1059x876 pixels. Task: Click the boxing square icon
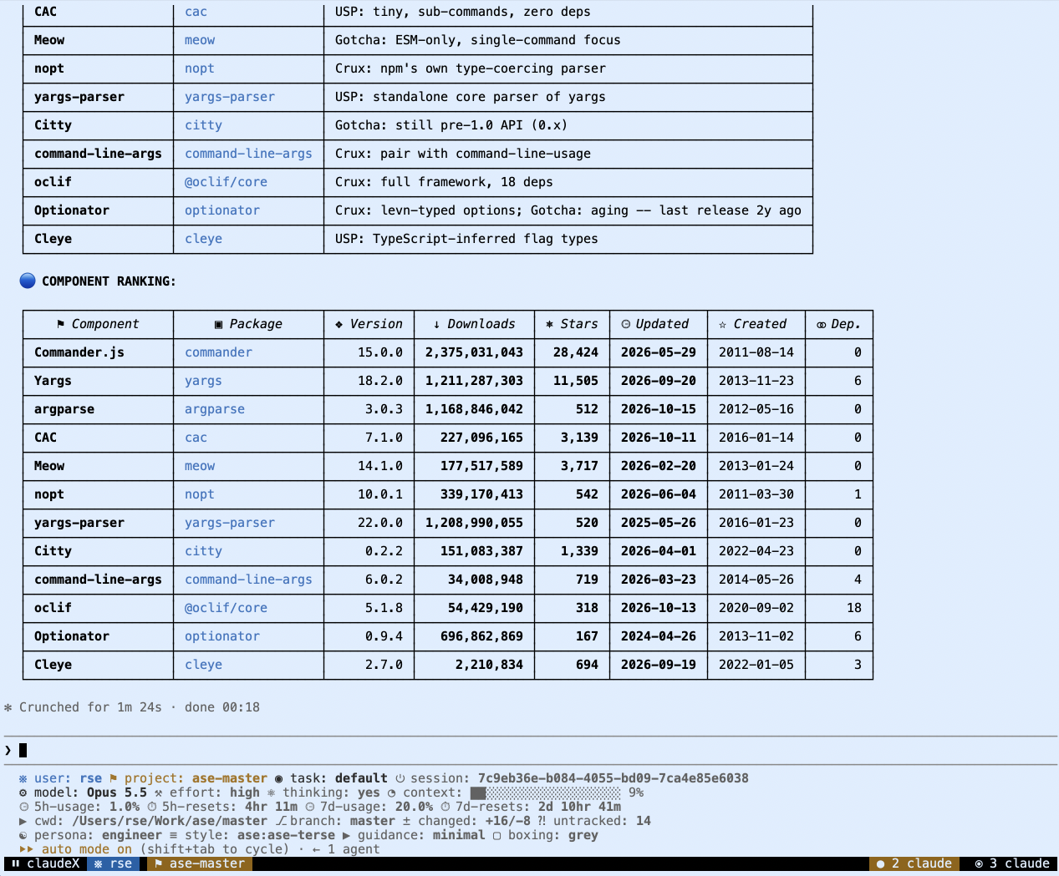click(497, 835)
